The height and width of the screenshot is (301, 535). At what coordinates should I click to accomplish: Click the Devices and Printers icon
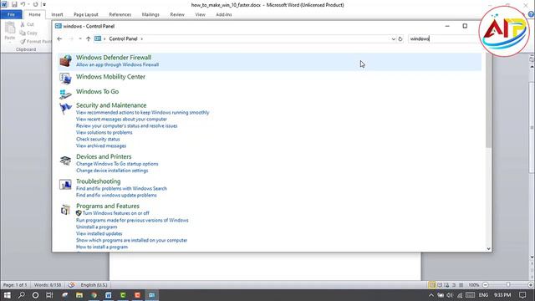pos(65,160)
